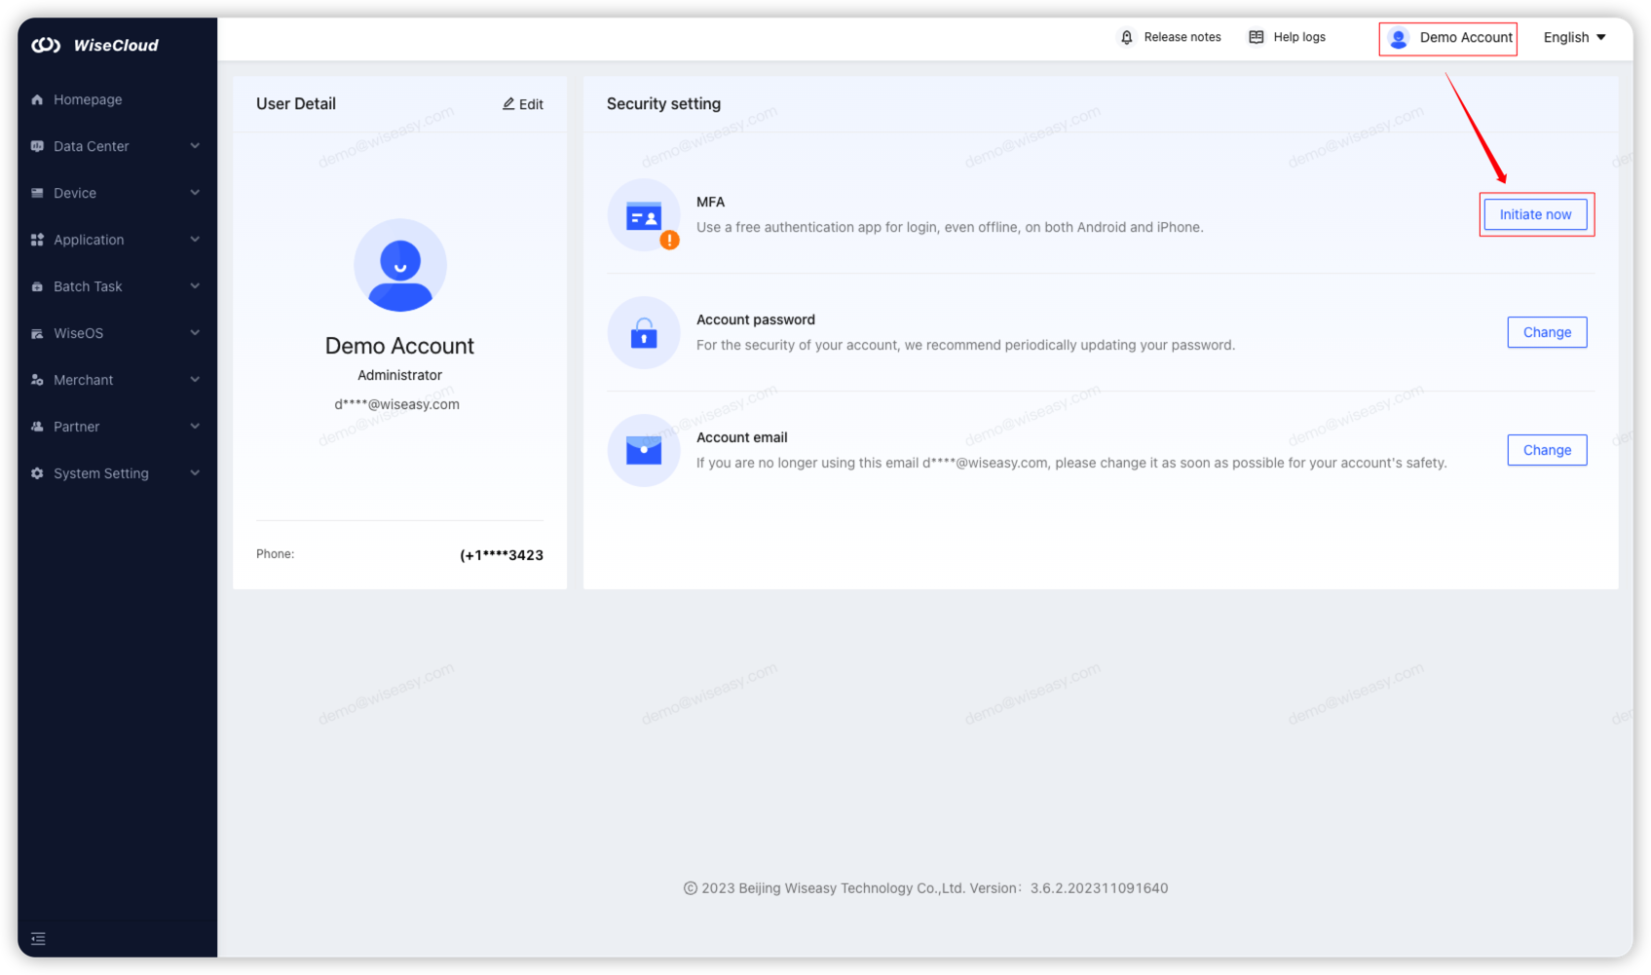Collapse sidebar using bottom menu icon
The height and width of the screenshot is (975, 1651).
pyautogui.click(x=38, y=939)
